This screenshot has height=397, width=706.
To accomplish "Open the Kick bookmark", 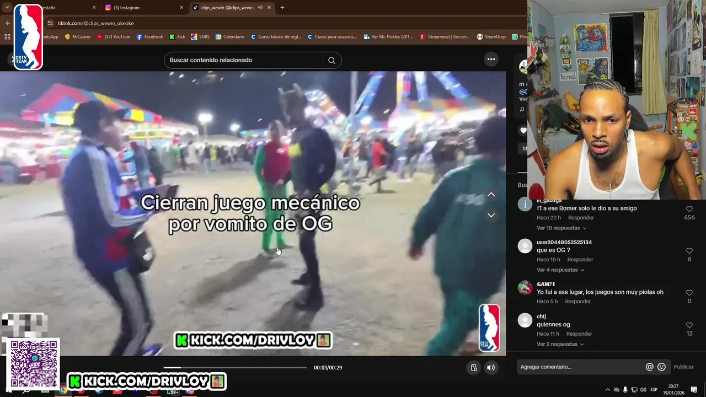I will click(177, 37).
